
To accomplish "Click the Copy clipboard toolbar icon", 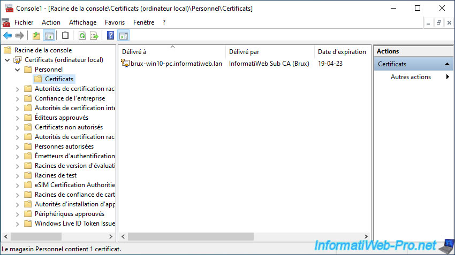I will click(x=65, y=36).
